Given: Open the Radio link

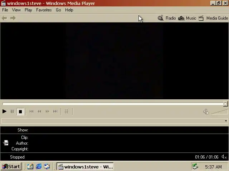Looking at the screenshot, I should pyautogui.click(x=171, y=18).
